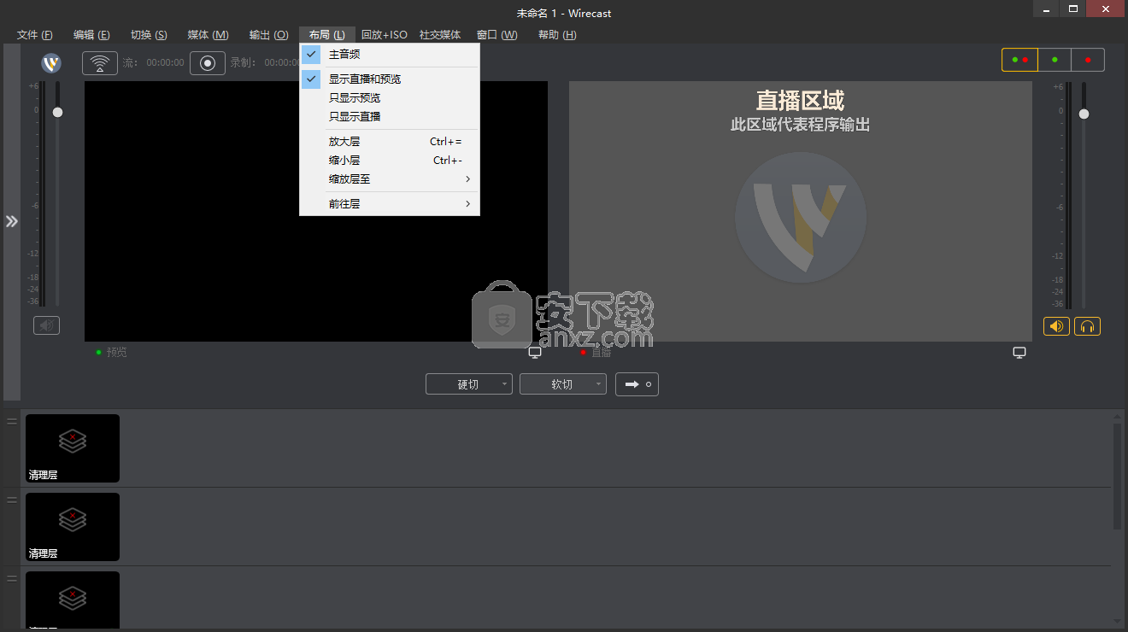1128x632 pixels.
Task: Click the layers panel vertical scrollbar
Action: 1117,477
